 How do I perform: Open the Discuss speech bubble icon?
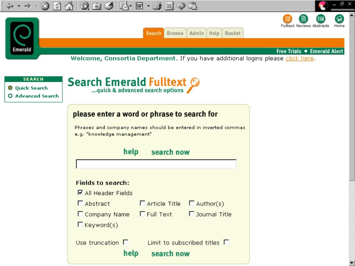click(x=181, y=6)
